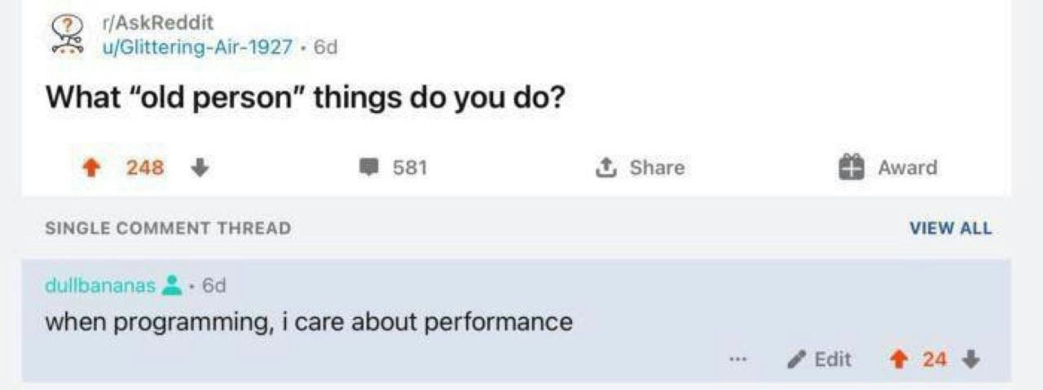Visit u/Glittering-Air-1927 profile
This screenshot has width=1043, height=390.
pyautogui.click(x=196, y=47)
